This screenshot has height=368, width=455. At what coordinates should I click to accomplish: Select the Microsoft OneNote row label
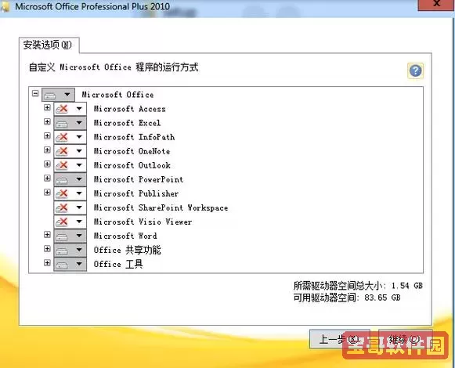click(x=132, y=151)
